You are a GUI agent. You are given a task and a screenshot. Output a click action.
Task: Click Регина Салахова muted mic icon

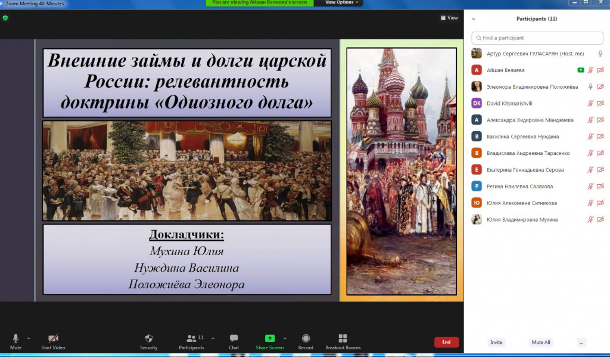[x=590, y=186]
